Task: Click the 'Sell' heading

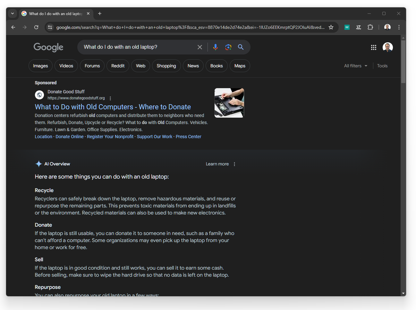Action: coord(39,260)
